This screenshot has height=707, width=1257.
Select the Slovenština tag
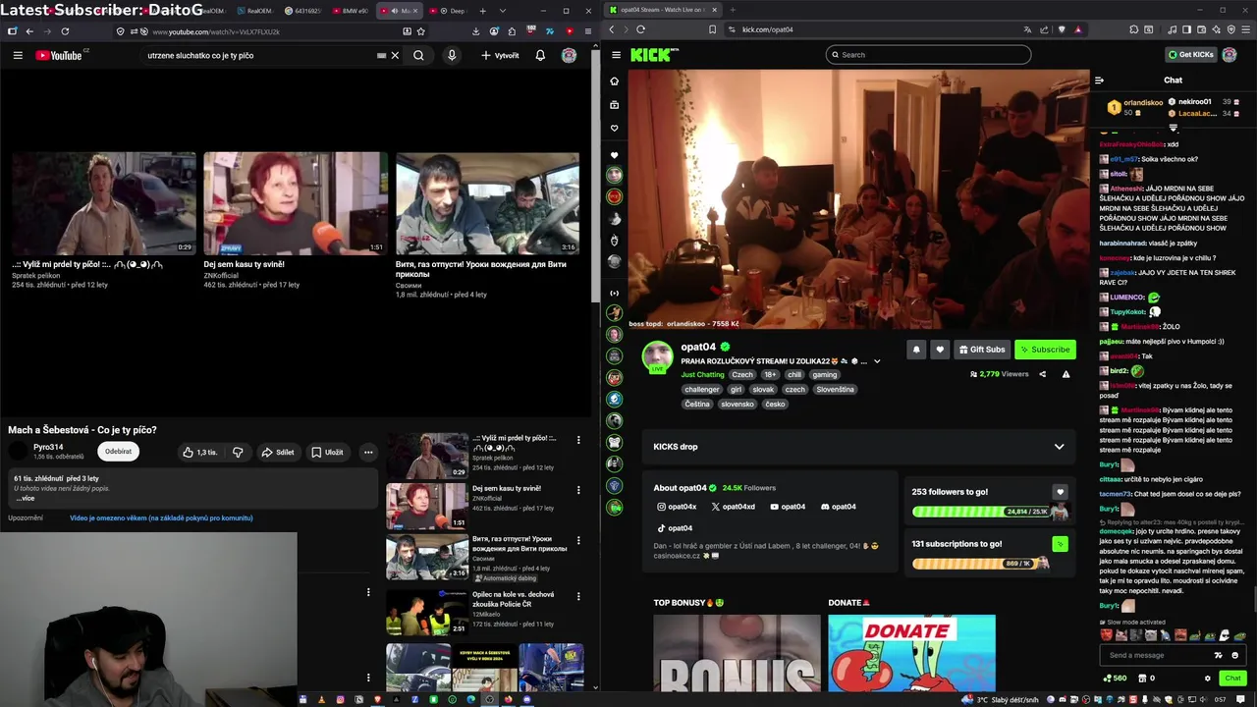(x=836, y=390)
